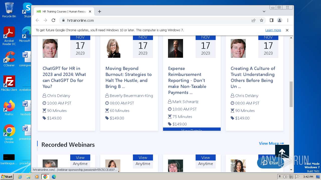Open Acrobat Reader DC desktop icon
The height and width of the screenshot is (180, 321).
[9, 36]
